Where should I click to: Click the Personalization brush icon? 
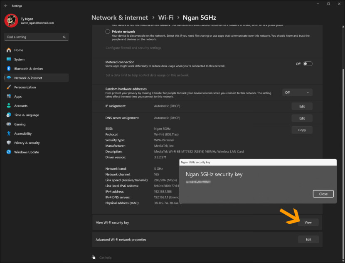tap(9, 87)
